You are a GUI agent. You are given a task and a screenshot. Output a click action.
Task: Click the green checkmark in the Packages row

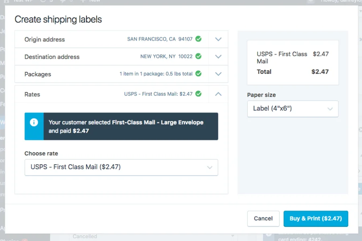pos(198,74)
